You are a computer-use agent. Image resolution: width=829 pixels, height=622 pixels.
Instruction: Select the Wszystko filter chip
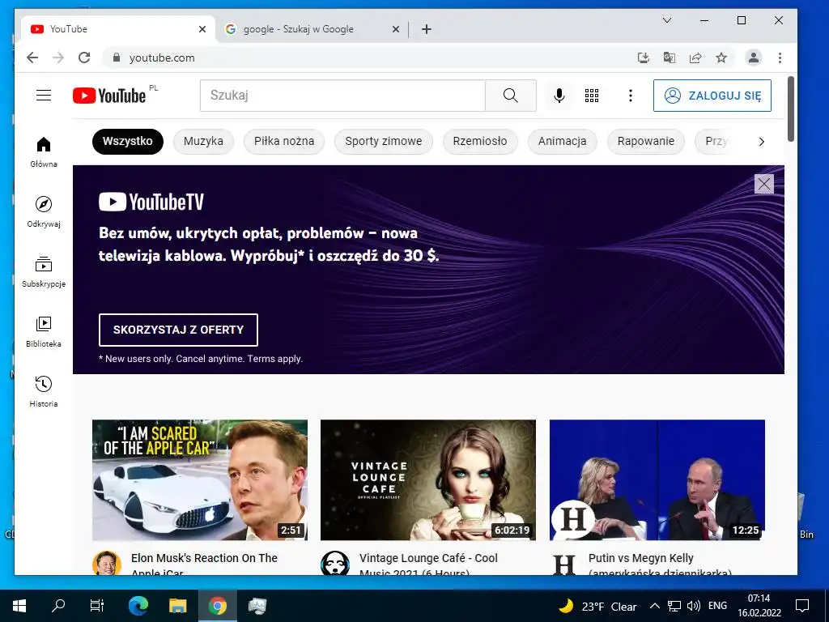tap(127, 141)
